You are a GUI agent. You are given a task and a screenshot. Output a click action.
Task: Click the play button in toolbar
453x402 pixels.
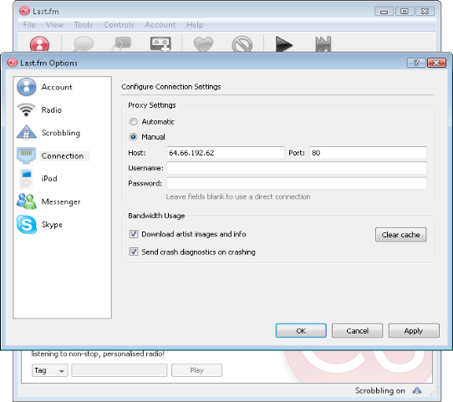tap(283, 44)
